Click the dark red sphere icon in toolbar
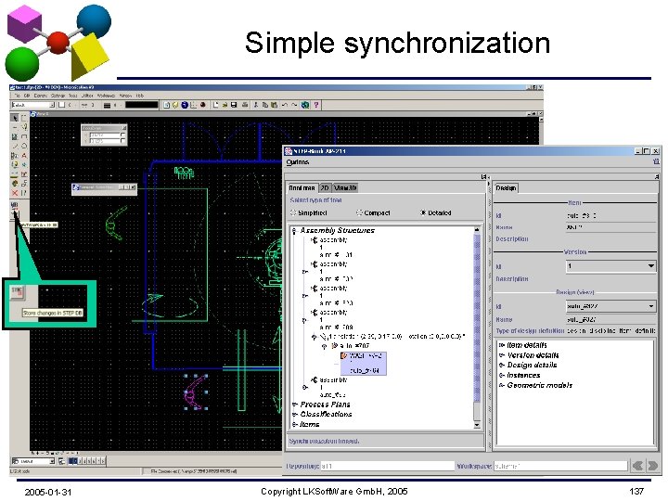The width and height of the screenshot is (668, 501). [x=203, y=105]
